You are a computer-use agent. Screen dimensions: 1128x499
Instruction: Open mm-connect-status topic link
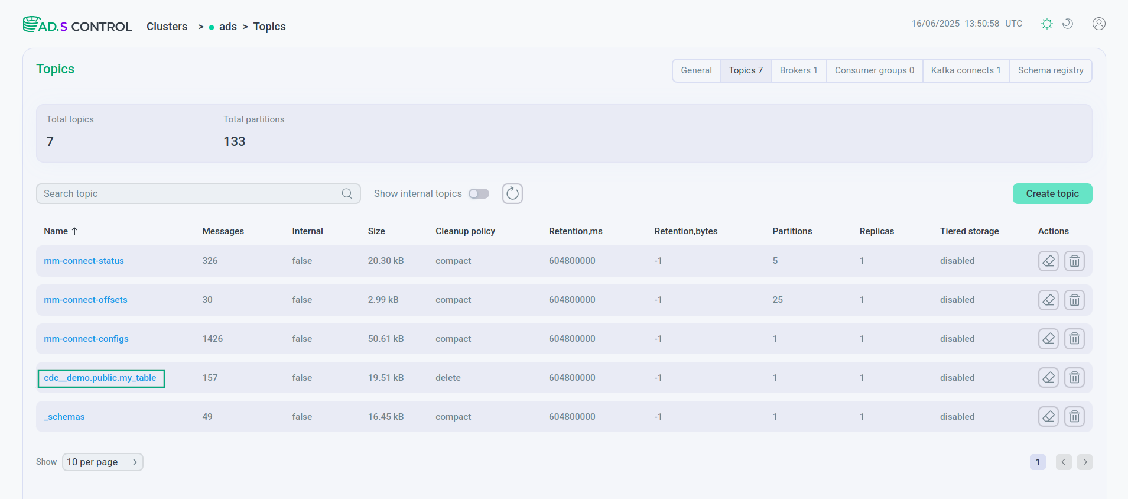[84, 261]
